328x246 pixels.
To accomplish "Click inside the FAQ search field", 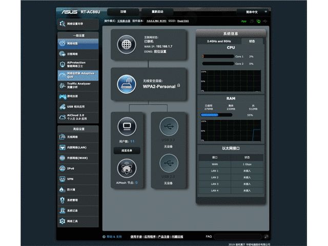I will [x=238, y=237].
